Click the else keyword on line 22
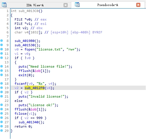 pyautogui.click(x=19, y=101)
